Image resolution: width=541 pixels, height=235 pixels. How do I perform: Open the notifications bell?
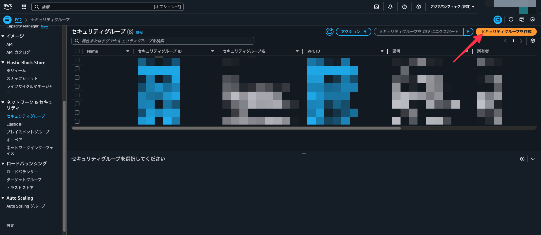390,7
